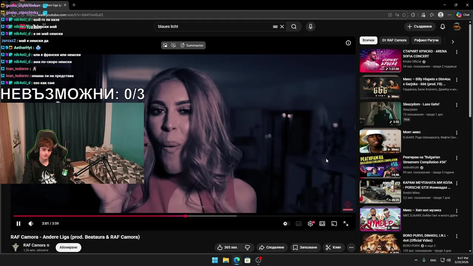The height and width of the screenshot is (266, 473).
Task: Open Хип-хоп музика mix title
Action: coord(422,210)
